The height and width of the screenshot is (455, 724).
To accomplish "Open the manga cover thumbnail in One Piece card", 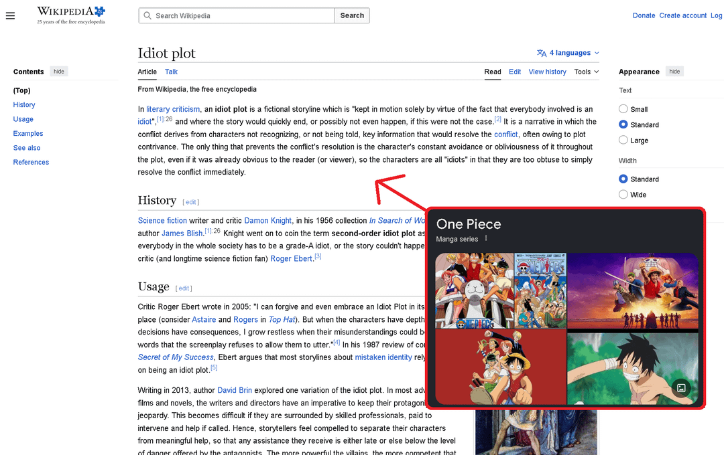I will [x=540, y=290].
